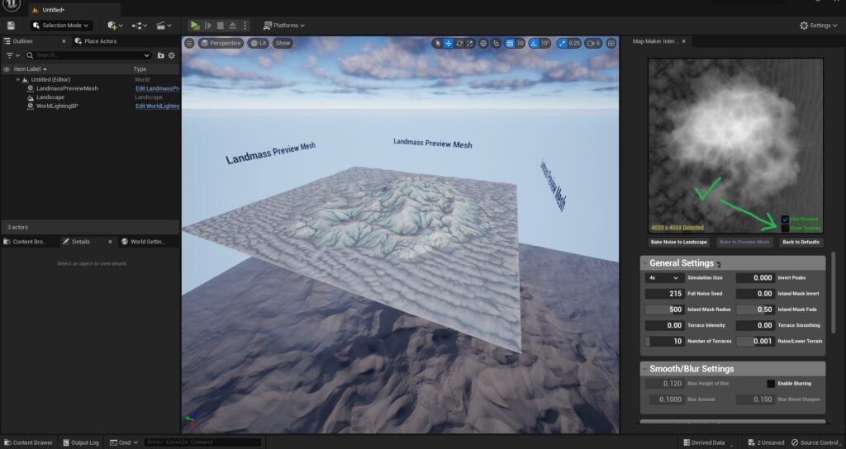Click the Outliner search field
Screen dimensions: 846x449
tap(89, 55)
